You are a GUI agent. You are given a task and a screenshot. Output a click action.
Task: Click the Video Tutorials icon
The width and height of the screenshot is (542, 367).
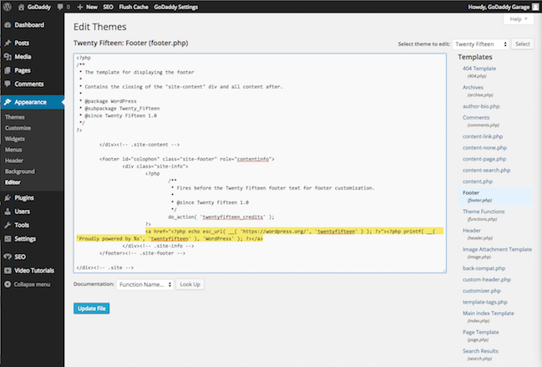click(8, 271)
